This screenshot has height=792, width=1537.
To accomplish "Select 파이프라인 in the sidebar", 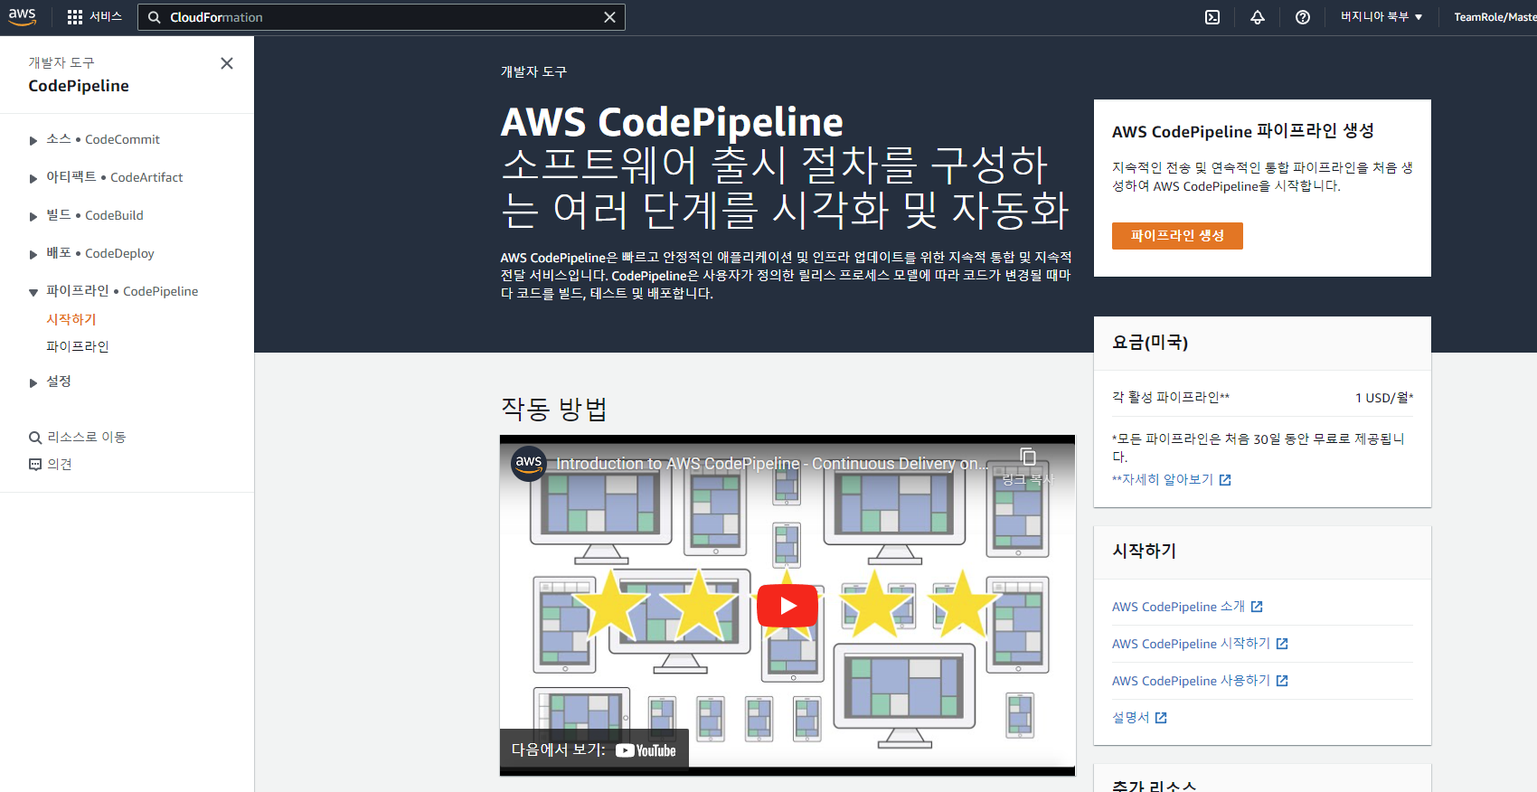I will tap(78, 346).
